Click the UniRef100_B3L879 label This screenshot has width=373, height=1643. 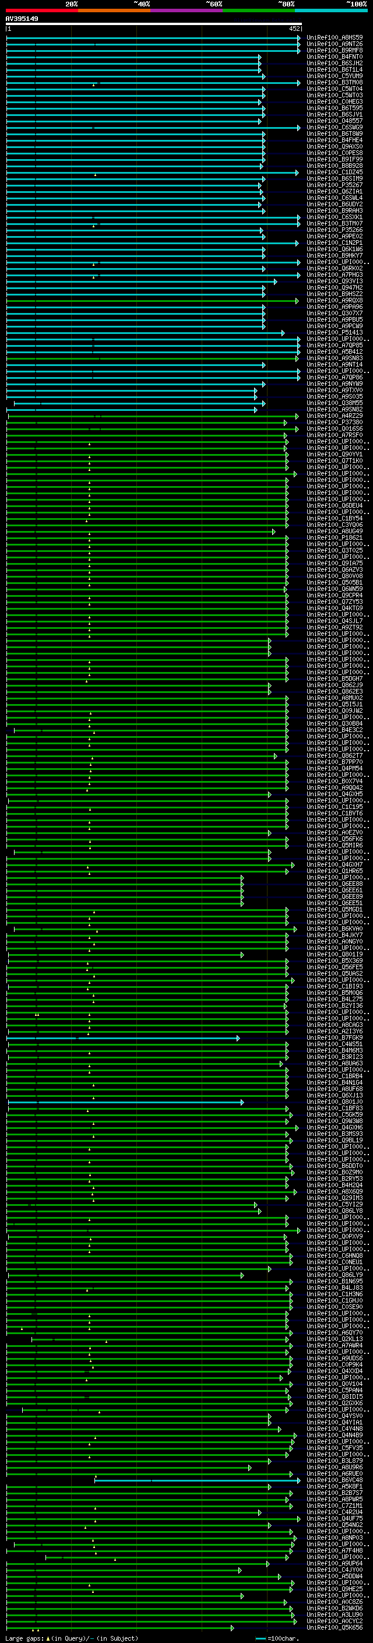pos(335,1461)
